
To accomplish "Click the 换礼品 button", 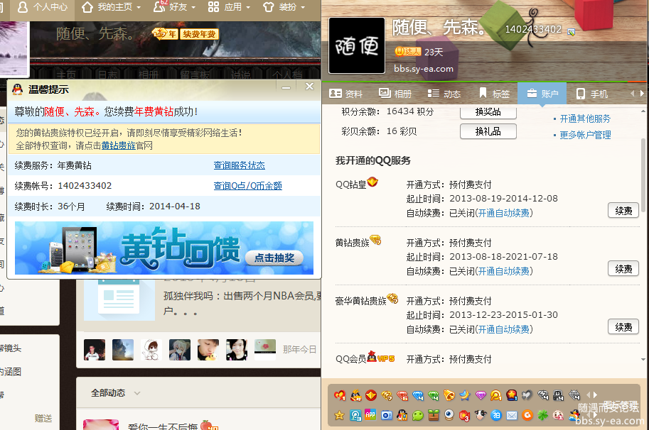I will pyautogui.click(x=488, y=131).
